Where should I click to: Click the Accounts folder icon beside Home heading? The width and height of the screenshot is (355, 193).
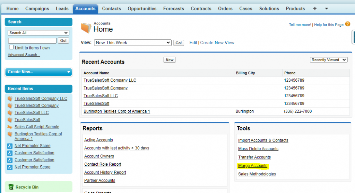86,28
